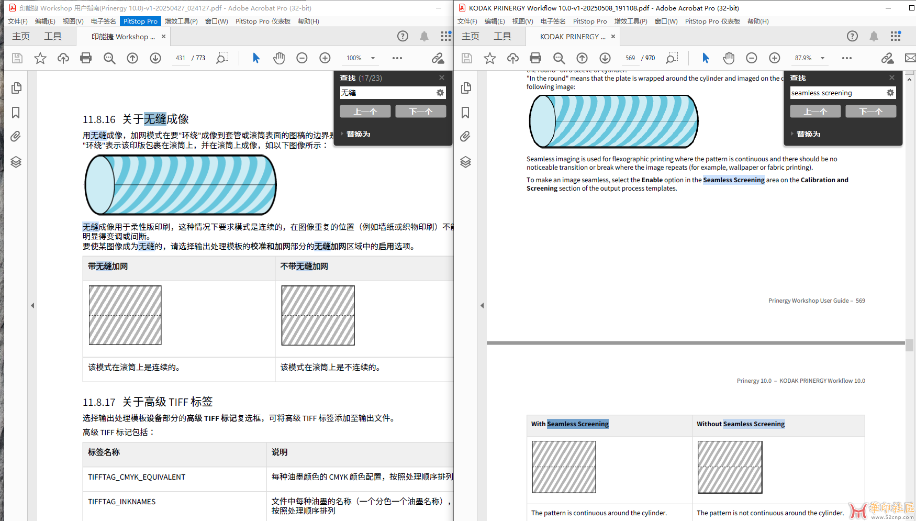
Task: Print the document in right Acrobat window
Action: (x=535, y=58)
